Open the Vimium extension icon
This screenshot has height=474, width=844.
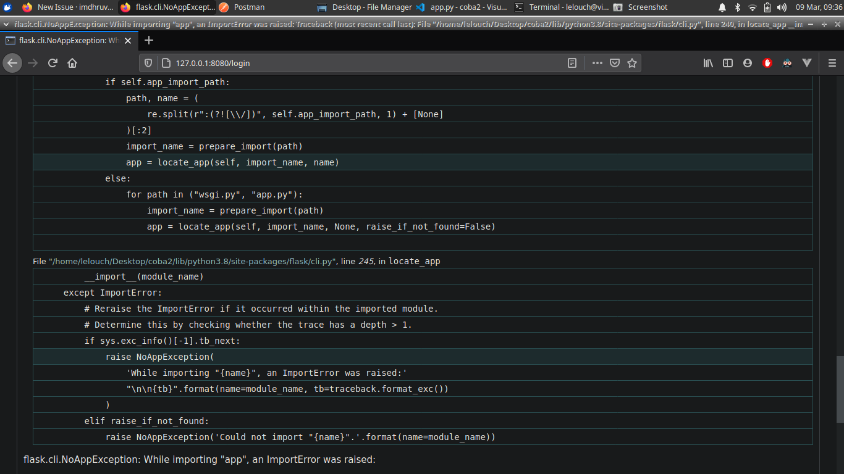(x=807, y=62)
